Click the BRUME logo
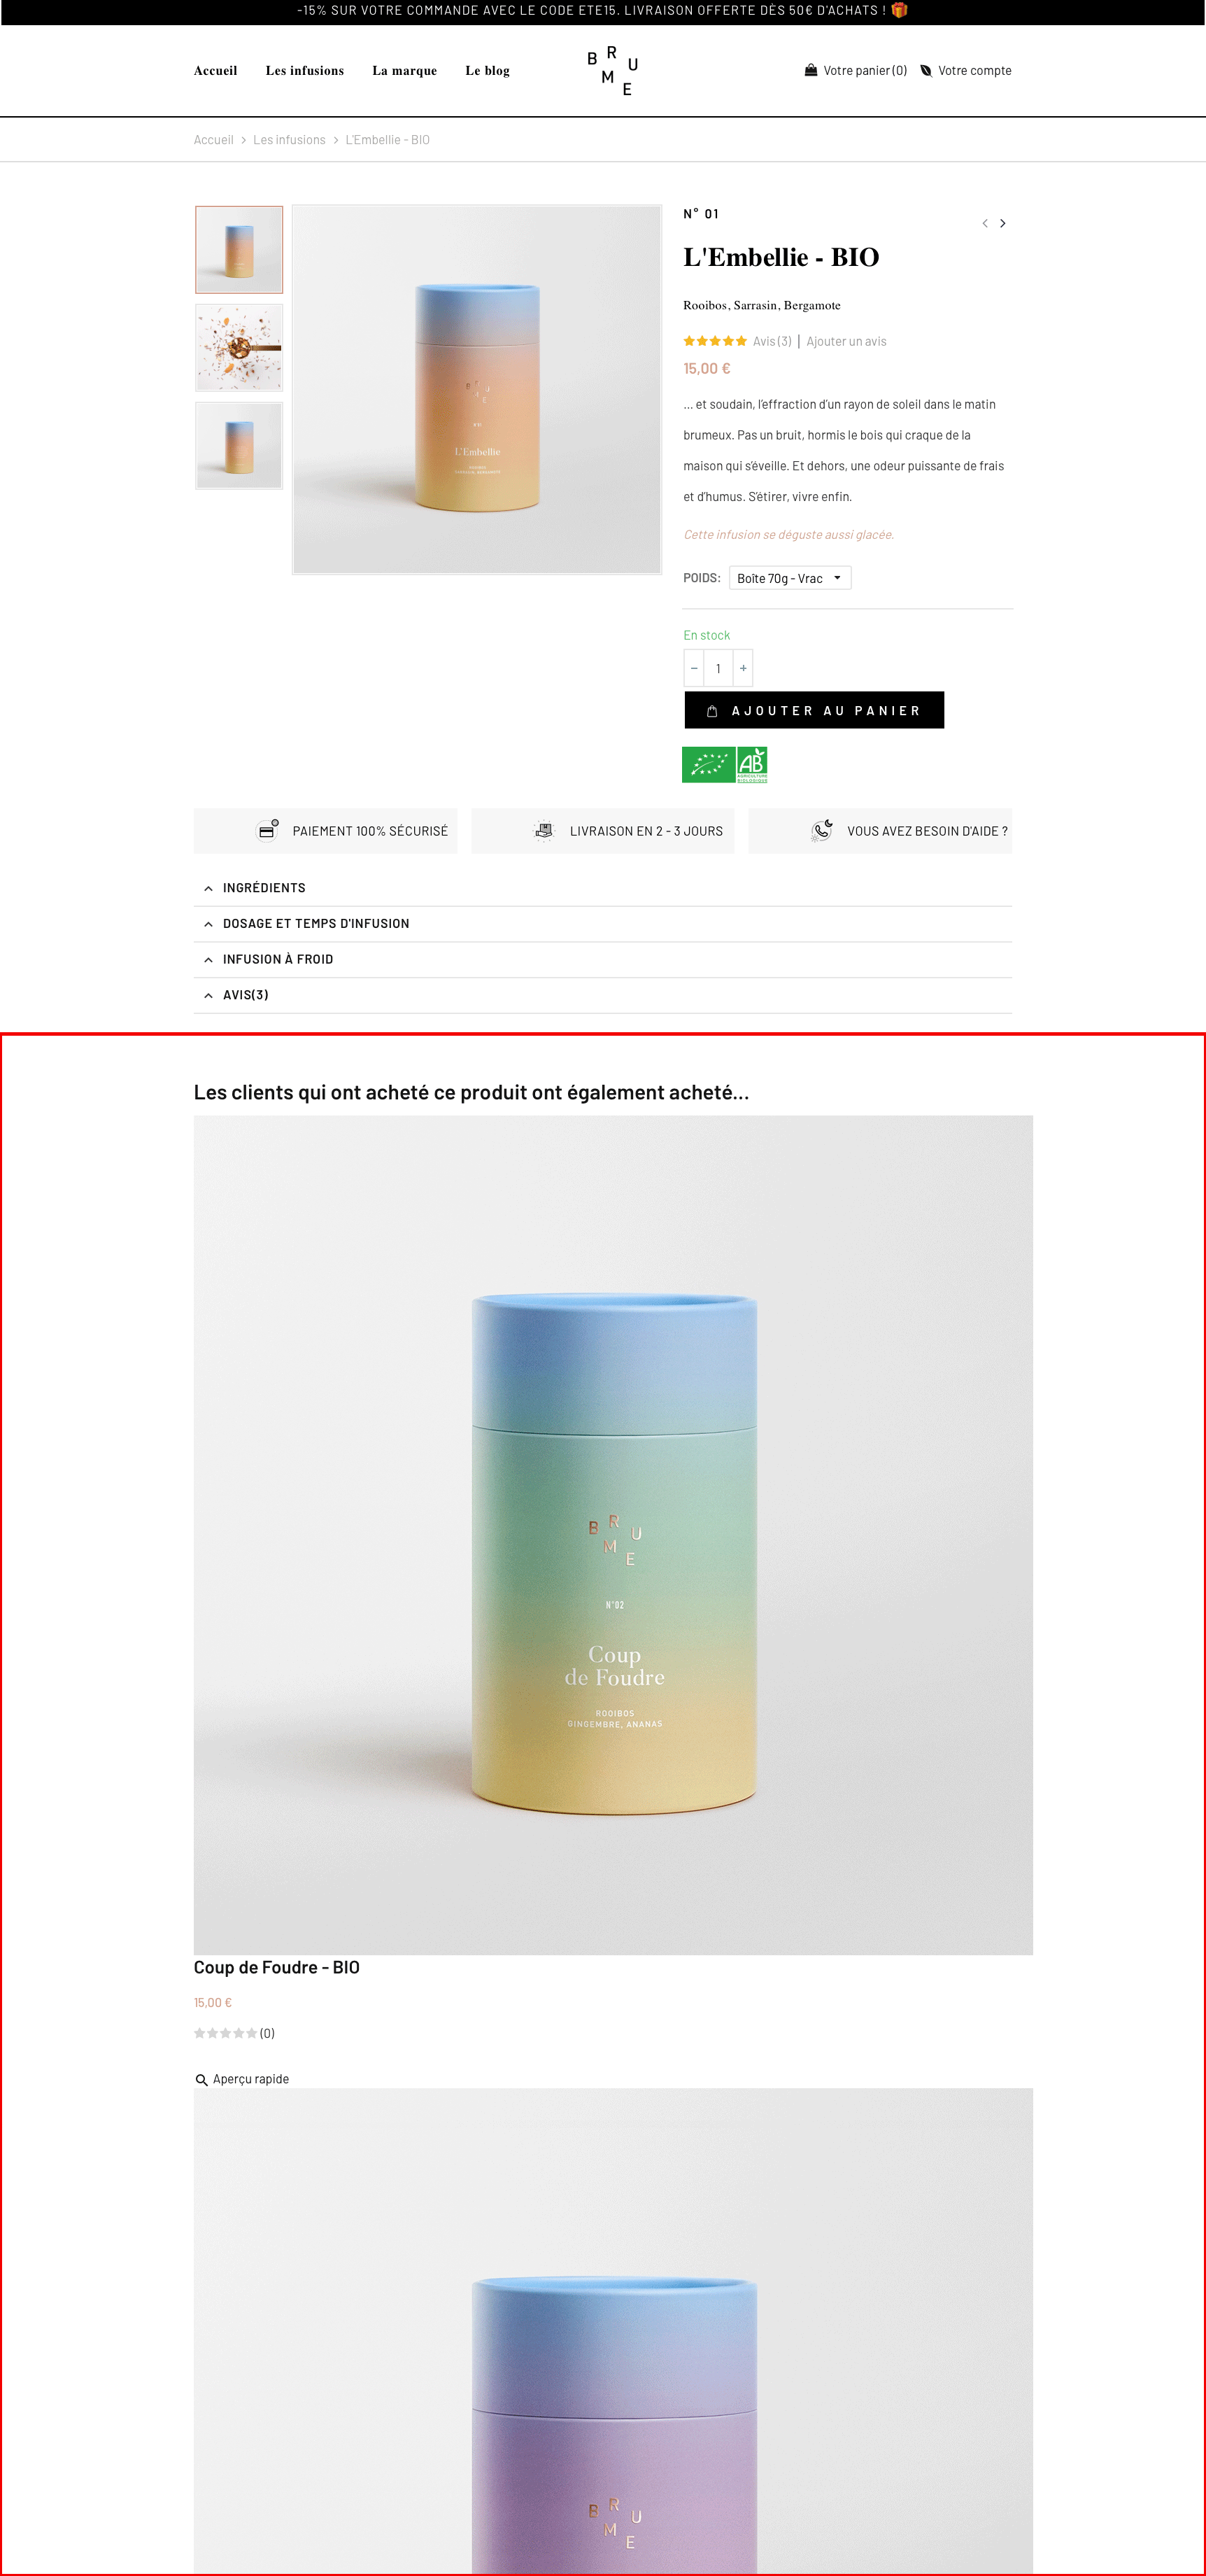 coord(612,70)
